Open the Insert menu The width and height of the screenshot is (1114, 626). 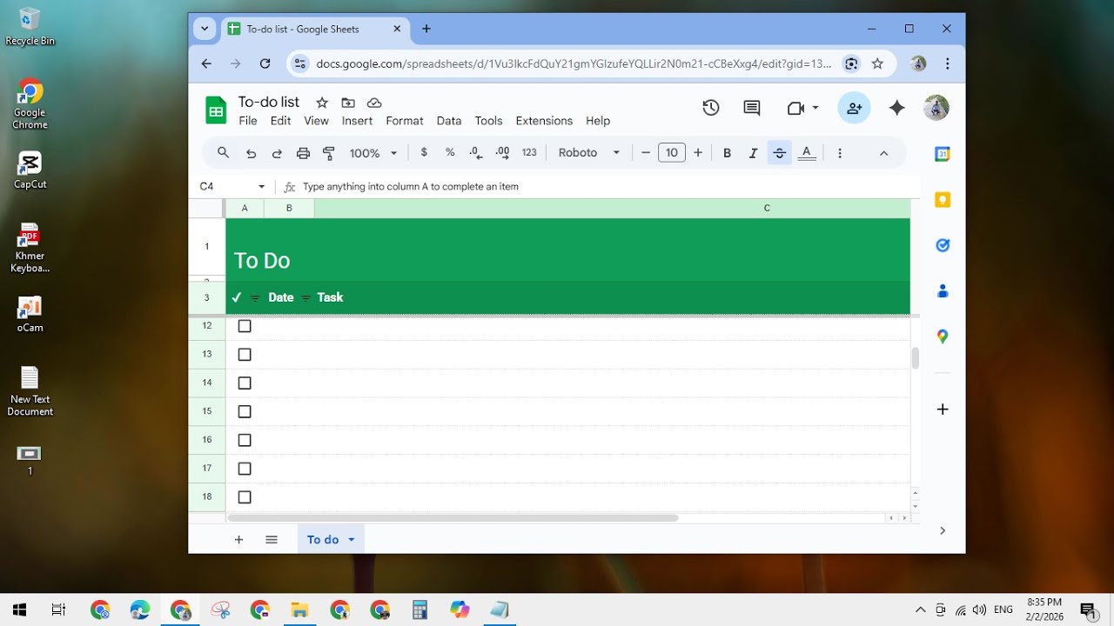(357, 121)
